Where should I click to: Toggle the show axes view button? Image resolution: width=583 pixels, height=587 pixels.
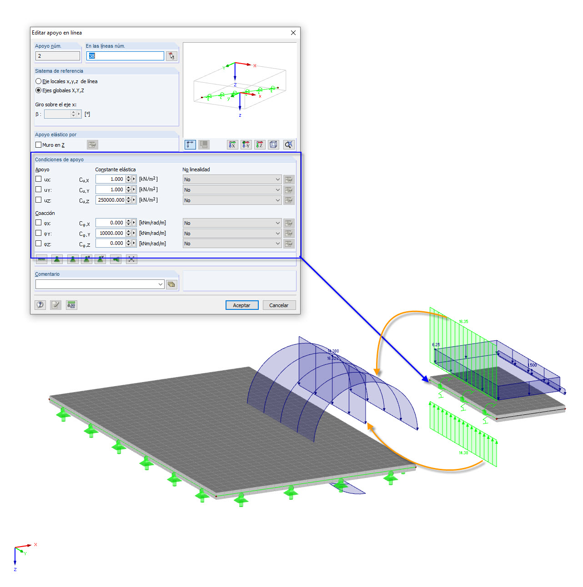pos(190,144)
